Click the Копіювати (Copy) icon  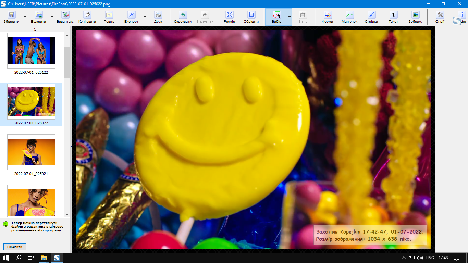click(x=87, y=17)
